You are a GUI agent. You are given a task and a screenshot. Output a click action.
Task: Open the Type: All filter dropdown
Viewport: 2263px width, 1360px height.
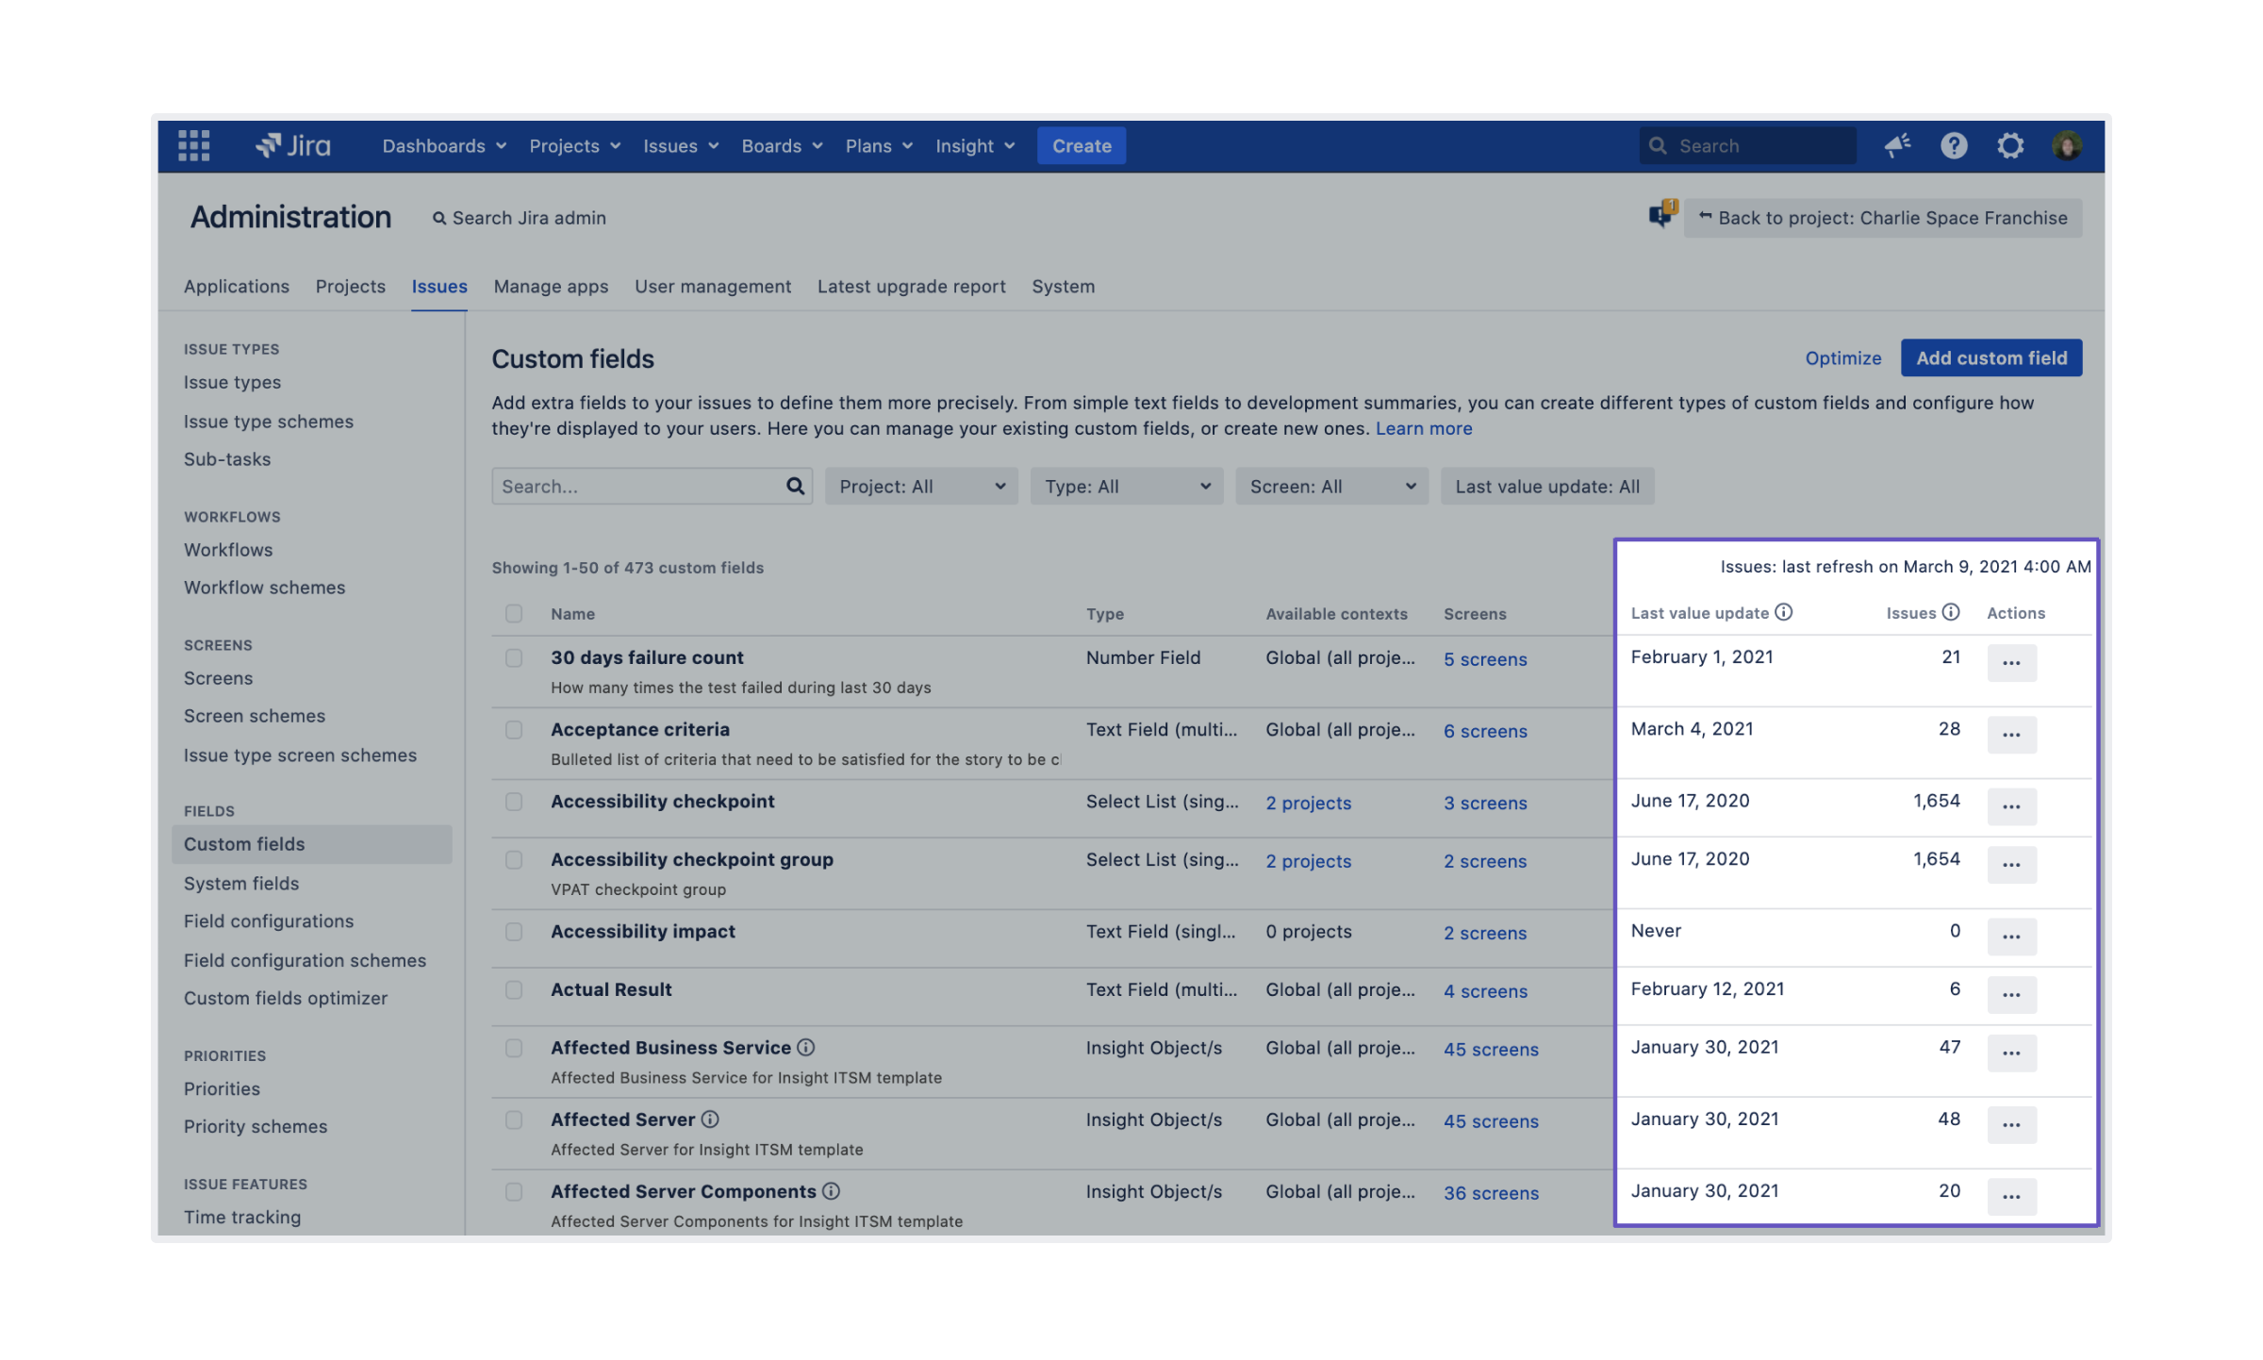[x=1127, y=486]
